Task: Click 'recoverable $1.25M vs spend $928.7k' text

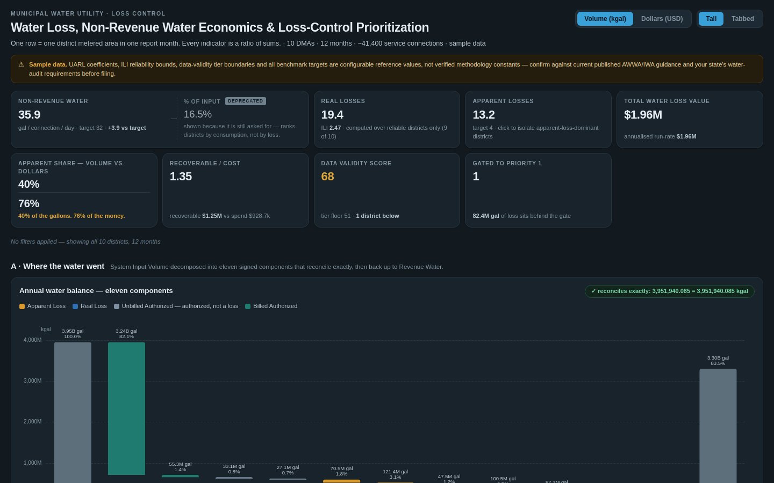Action: pyautogui.click(x=220, y=216)
